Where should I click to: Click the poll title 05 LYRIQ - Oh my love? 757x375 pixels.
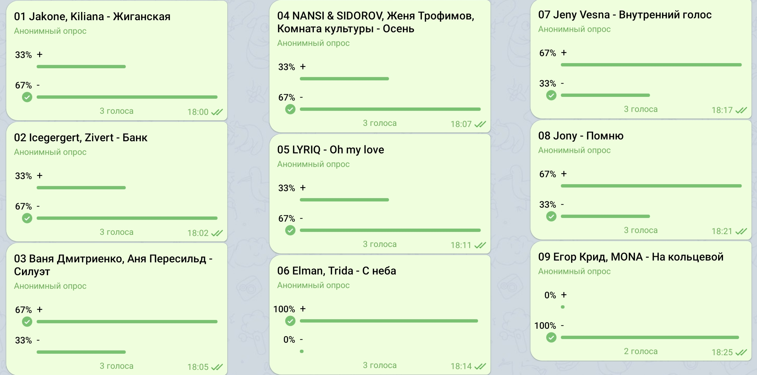[x=330, y=150]
